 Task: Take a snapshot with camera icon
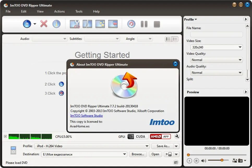point(240,160)
